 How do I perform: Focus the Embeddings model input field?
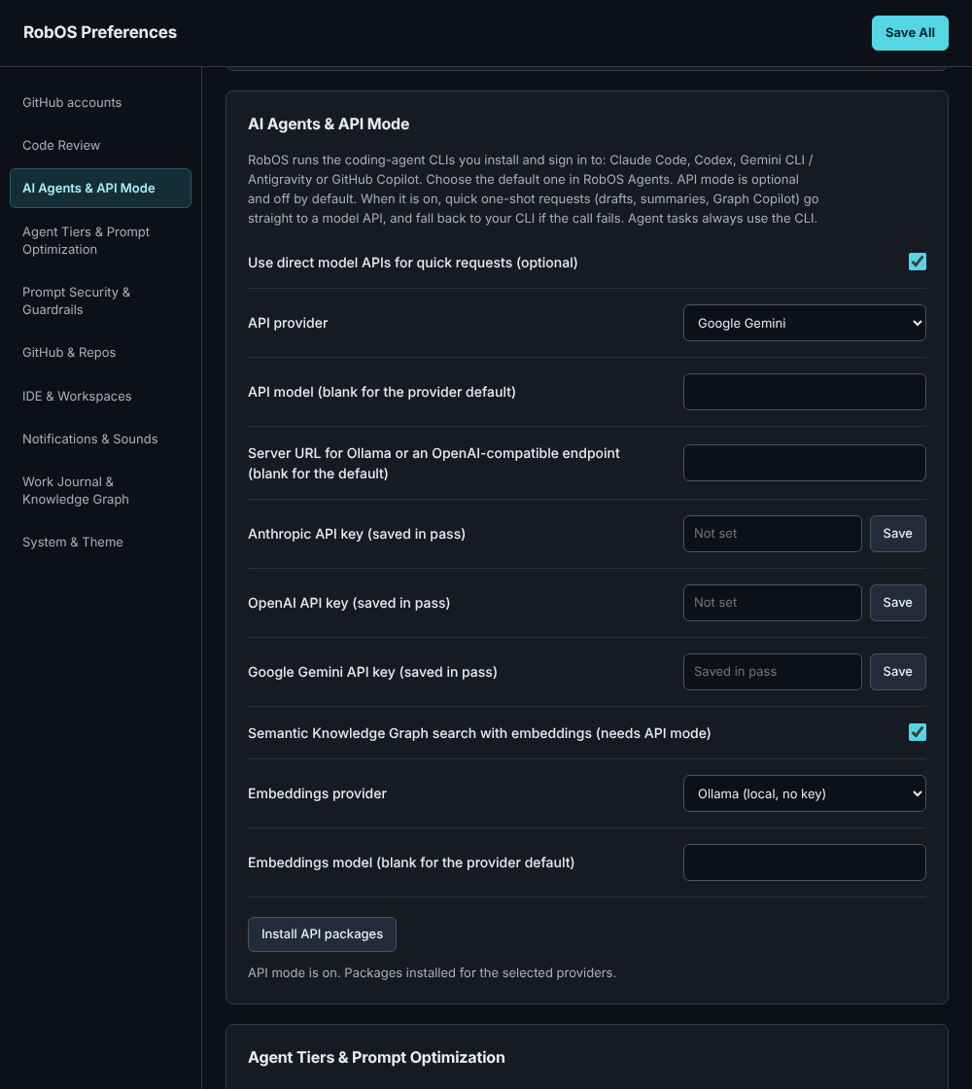pos(804,862)
